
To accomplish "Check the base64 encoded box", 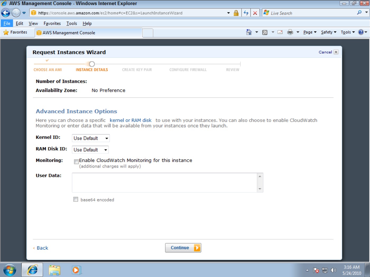I will tap(76, 199).
